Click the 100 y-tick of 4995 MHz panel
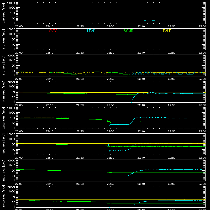Viewport: 210px width, 210px height. click(13, 144)
